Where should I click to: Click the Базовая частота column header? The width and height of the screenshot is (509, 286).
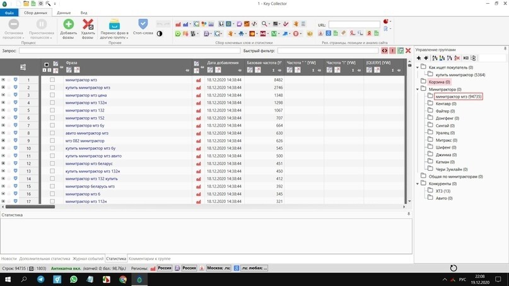pyautogui.click(x=264, y=62)
